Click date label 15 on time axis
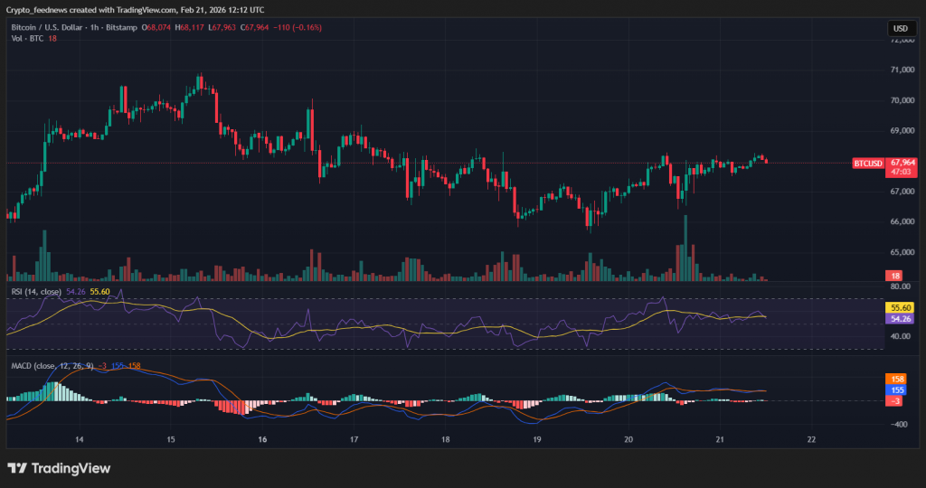 click(x=171, y=439)
